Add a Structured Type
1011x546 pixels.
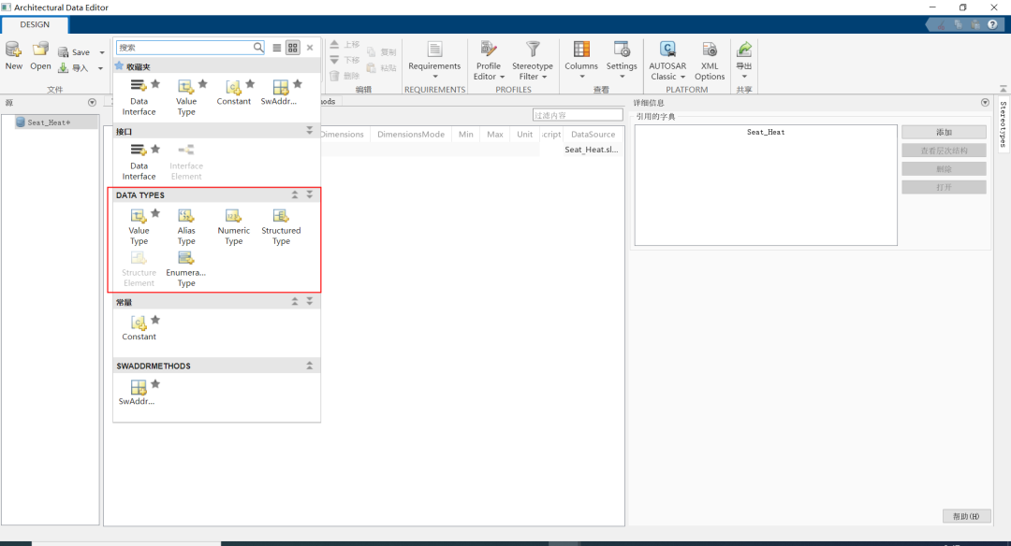click(281, 226)
